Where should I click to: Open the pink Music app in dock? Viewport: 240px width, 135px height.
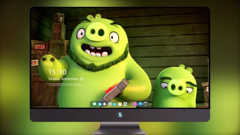[135, 104]
